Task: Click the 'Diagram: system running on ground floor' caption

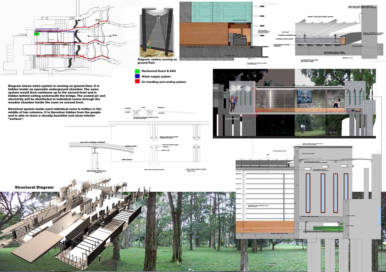Action: [x=157, y=62]
